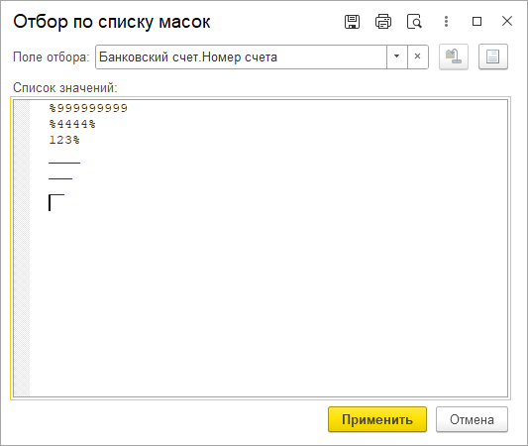Image resolution: width=528 pixels, height=446 pixels.
Task: Apply the filter with Применить button
Action: point(377,419)
